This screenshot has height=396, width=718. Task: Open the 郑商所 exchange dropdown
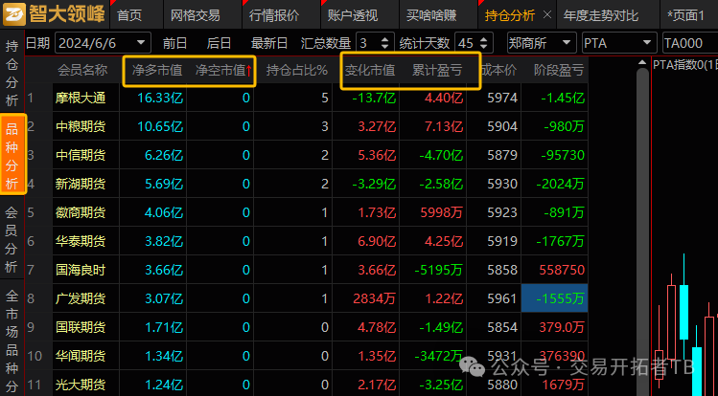click(542, 43)
